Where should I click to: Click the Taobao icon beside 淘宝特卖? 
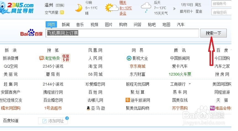click(x=41, y=58)
